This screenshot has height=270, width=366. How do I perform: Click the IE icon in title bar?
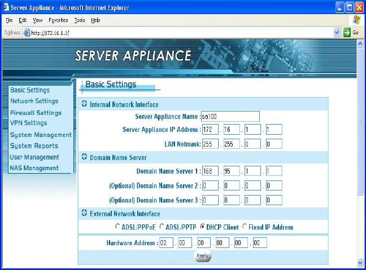[6, 7]
